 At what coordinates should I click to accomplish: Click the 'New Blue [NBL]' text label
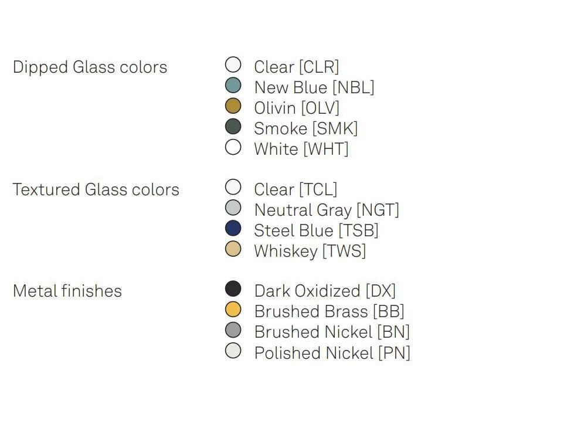314,87
